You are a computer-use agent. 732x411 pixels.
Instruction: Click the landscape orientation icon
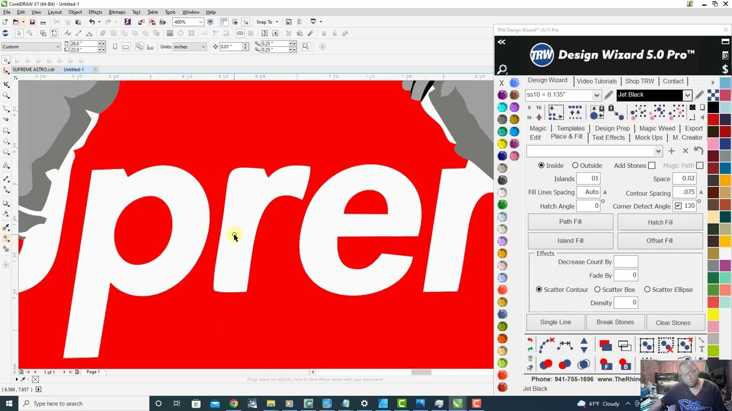pos(125,46)
